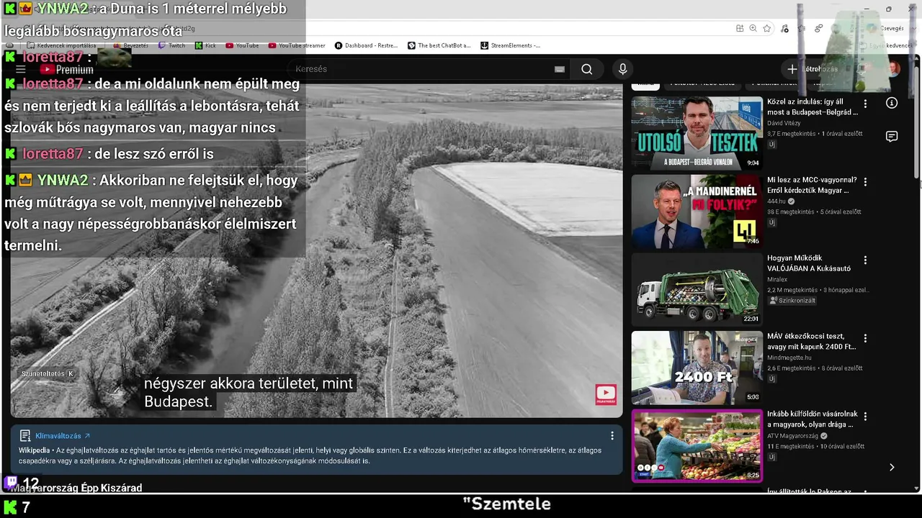Open video titled Mi lesz az MCC-vagyonnal?
The image size is (922, 518).
point(813,185)
